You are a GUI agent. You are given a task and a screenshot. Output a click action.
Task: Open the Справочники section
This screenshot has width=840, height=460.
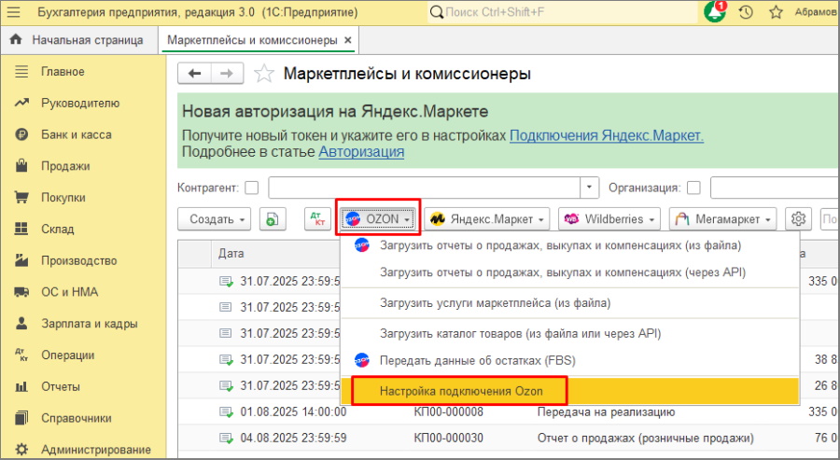(77, 418)
